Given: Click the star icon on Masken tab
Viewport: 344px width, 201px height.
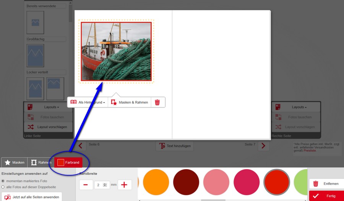Looking at the screenshot, I should coord(8,163).
